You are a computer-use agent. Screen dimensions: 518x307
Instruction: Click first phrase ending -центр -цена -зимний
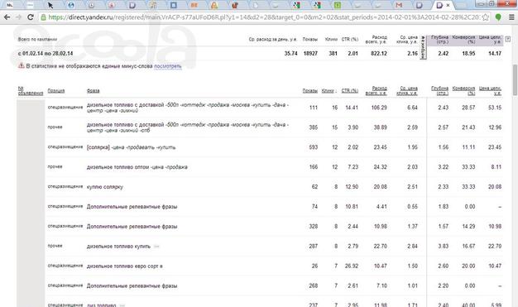coord(188,108)
